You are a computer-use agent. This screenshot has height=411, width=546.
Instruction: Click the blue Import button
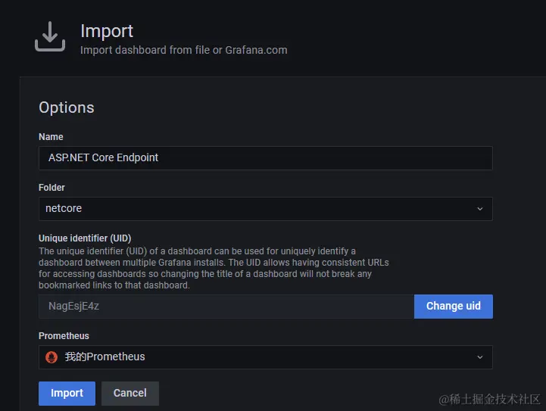click(x=67, y=394)
